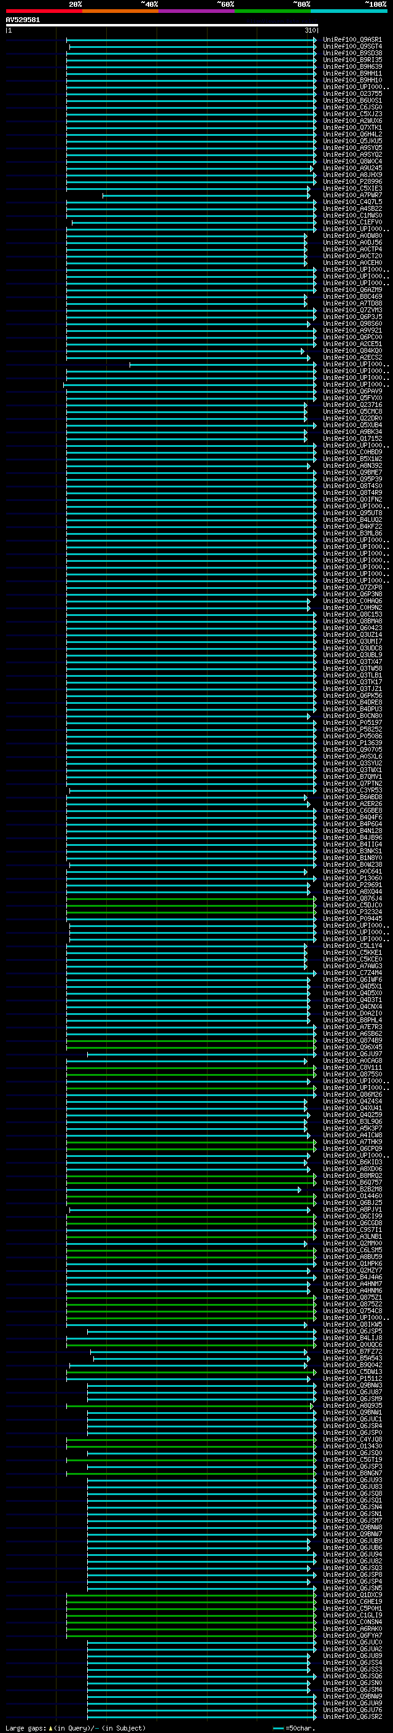Click the green alignment bar for UniRef100_Q876J4
The width and height of the screenshot is (393, 1733).
[192, 899]
